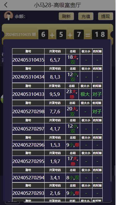
Task: Select draw numbers 6,5,7
Action: (x=55, y=60)
